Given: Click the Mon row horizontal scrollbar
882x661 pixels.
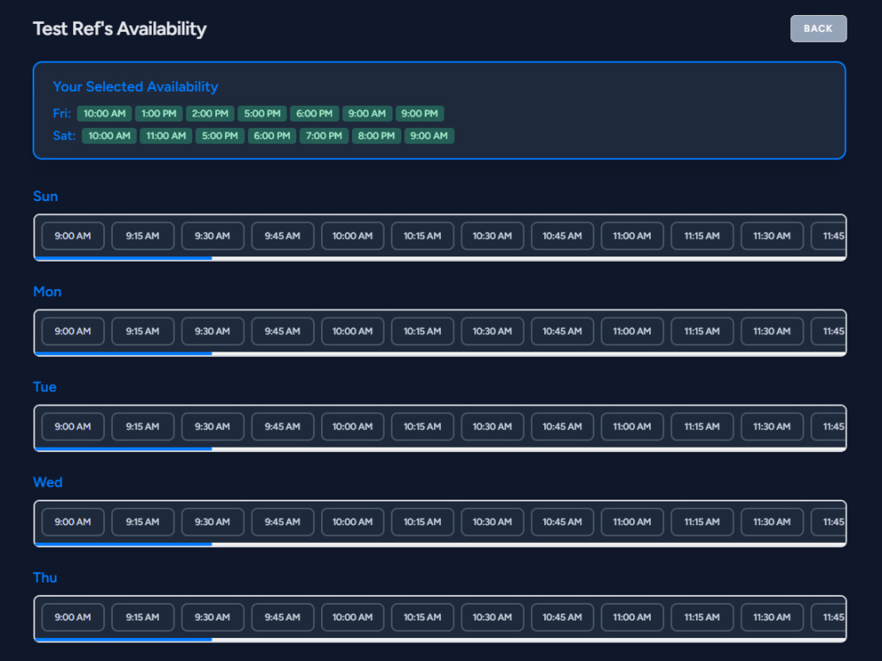Looking at the screenshot, I should click(x=440, y=353).
